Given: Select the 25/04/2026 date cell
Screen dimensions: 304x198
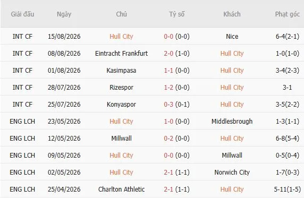Looking at the screenshot, I should point(64,190).
